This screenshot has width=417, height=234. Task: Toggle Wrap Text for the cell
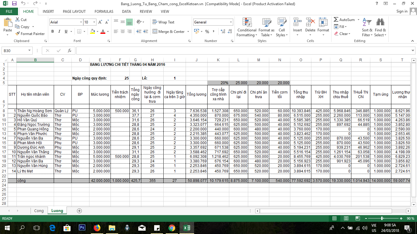click(163, 22)
